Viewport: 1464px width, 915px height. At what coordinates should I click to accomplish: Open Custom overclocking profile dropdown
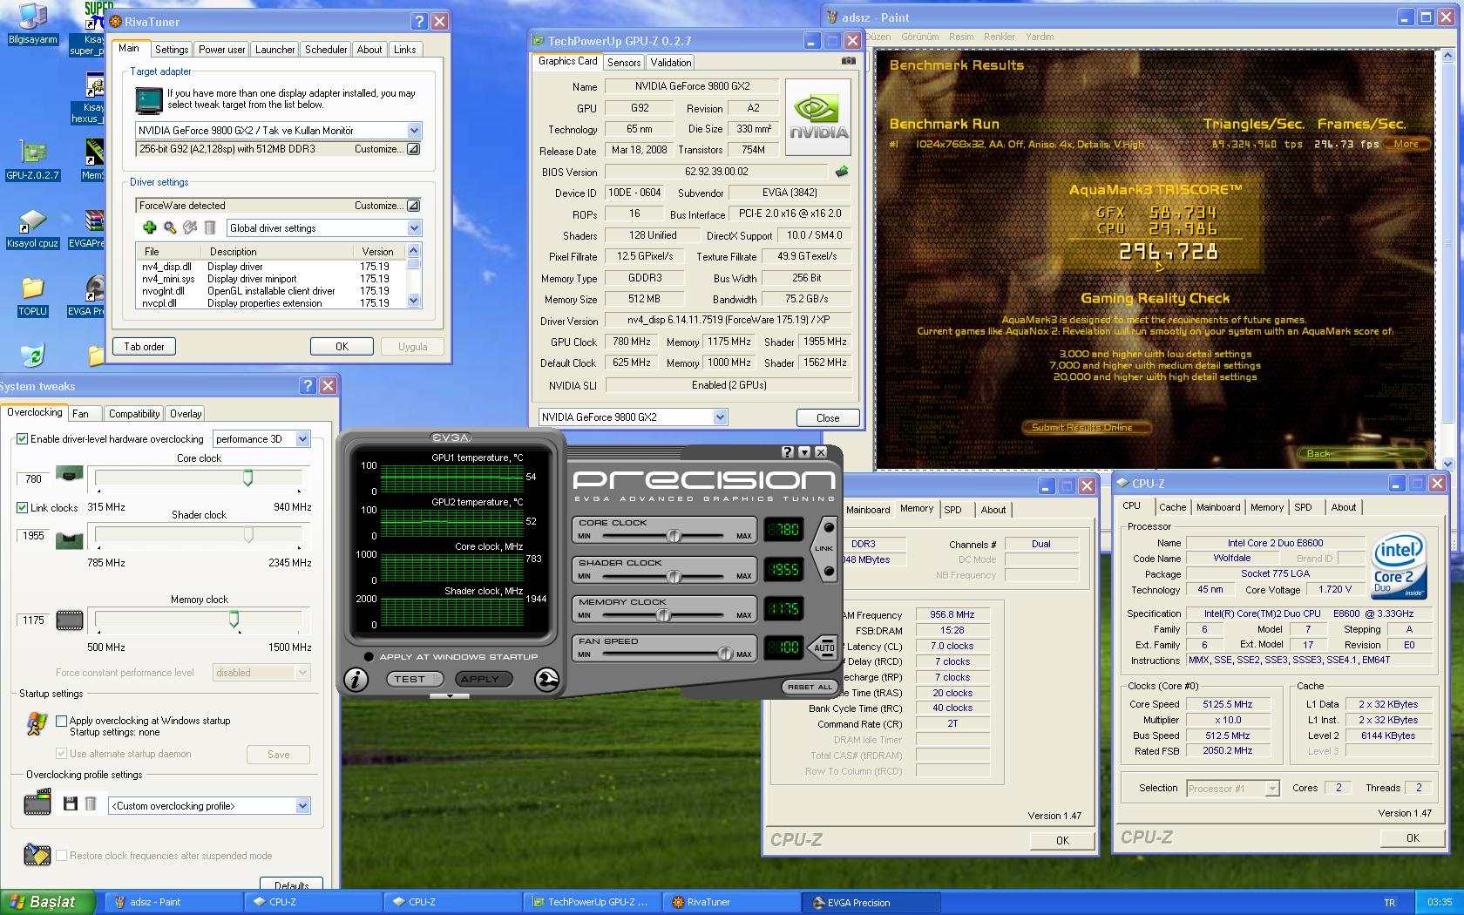(x=302, y=806)
